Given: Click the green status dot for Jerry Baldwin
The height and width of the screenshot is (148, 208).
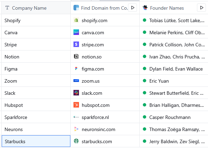Looking at the screenshot, I should (x=145, y=141).
